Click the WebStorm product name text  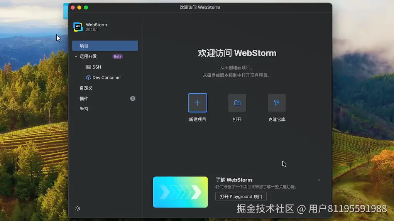pos(96,25)
